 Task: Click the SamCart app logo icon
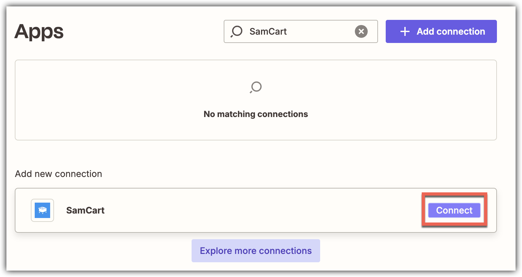tap(42, 210)
